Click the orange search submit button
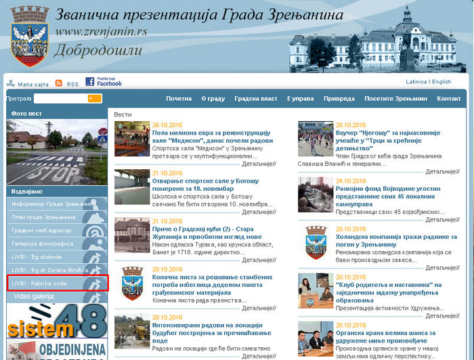Viewport: 474px width, 360px height. coord(95,98)
